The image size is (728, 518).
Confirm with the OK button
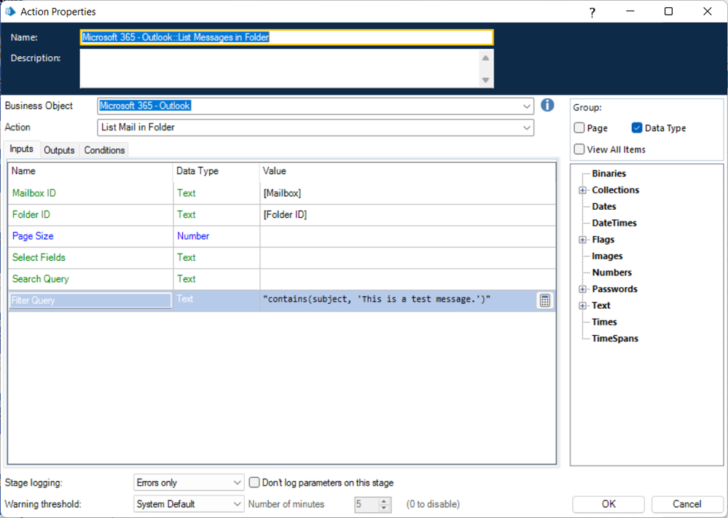pos(608,504)
